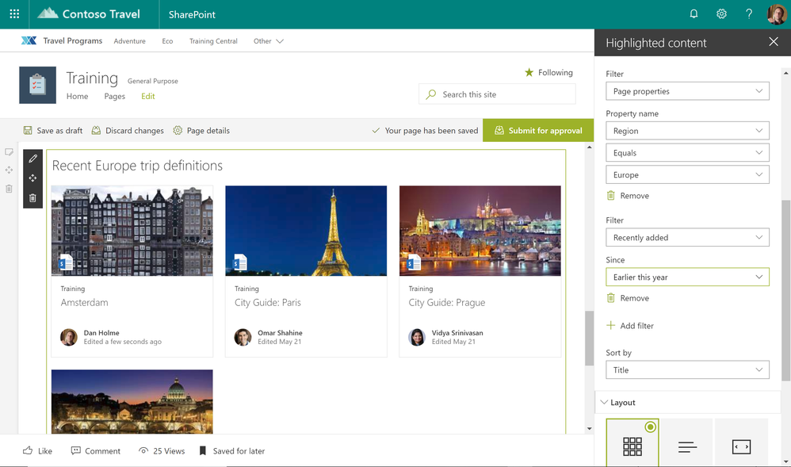Image resolution: width=791 pixels, height=467 pixels.
Task: Click in the Search this site box
Action: click(x=497, y=94)
